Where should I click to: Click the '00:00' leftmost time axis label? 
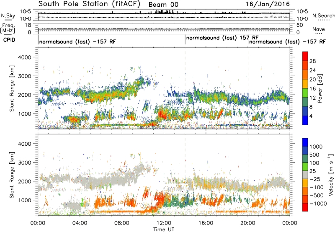[x=38, y=223]
